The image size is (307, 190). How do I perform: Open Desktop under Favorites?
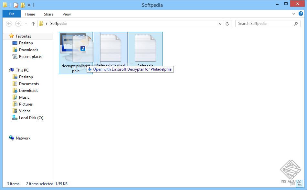(x=26, y=43)
